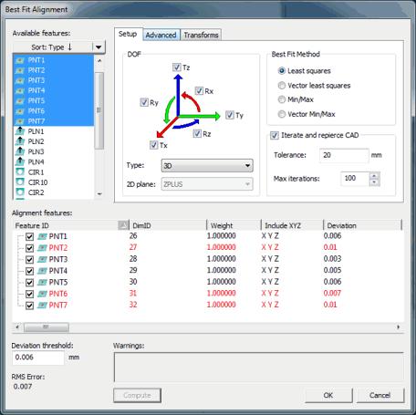Switch to the Advanced tab

point(161,35)
